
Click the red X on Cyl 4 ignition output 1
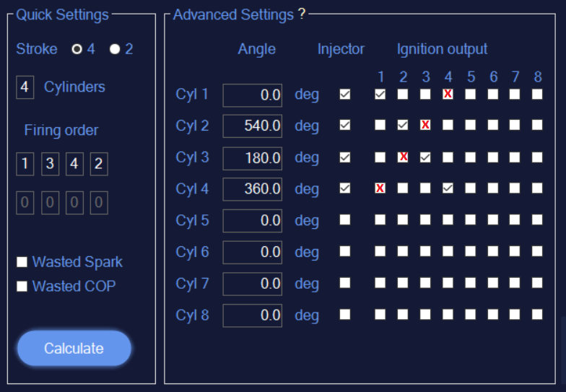(x=380, y=188)
